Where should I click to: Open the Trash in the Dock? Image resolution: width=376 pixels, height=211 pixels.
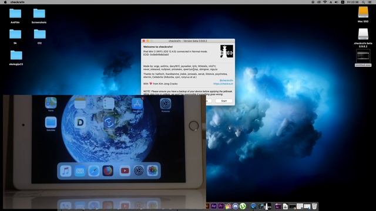click(x=314, y=206)
